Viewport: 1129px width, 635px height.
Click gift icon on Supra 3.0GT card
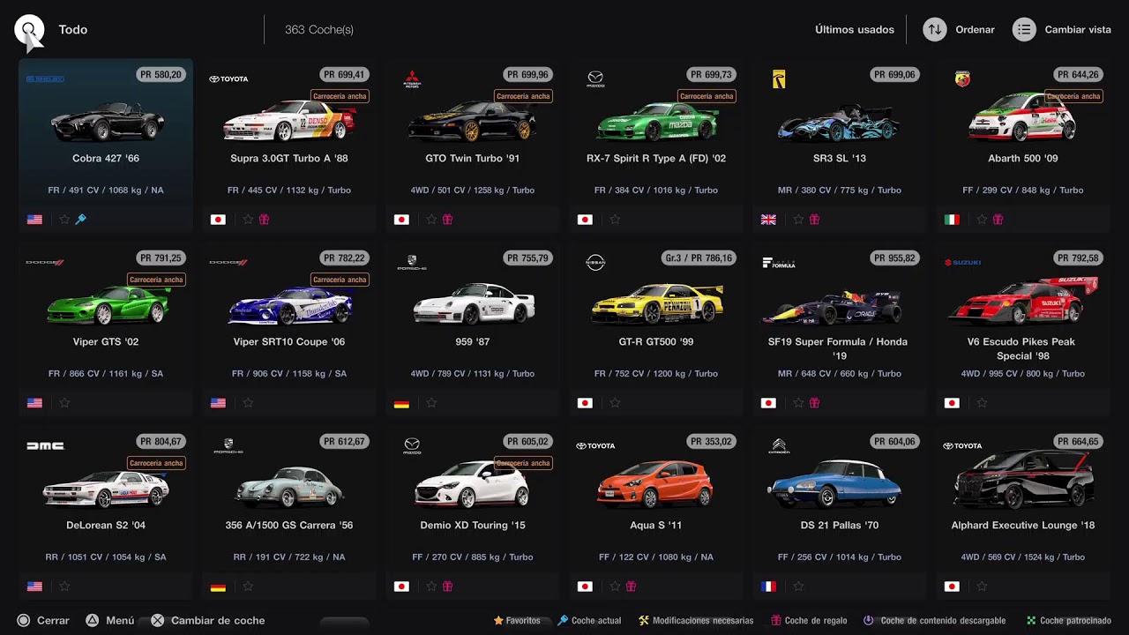[x=264, y=220]
